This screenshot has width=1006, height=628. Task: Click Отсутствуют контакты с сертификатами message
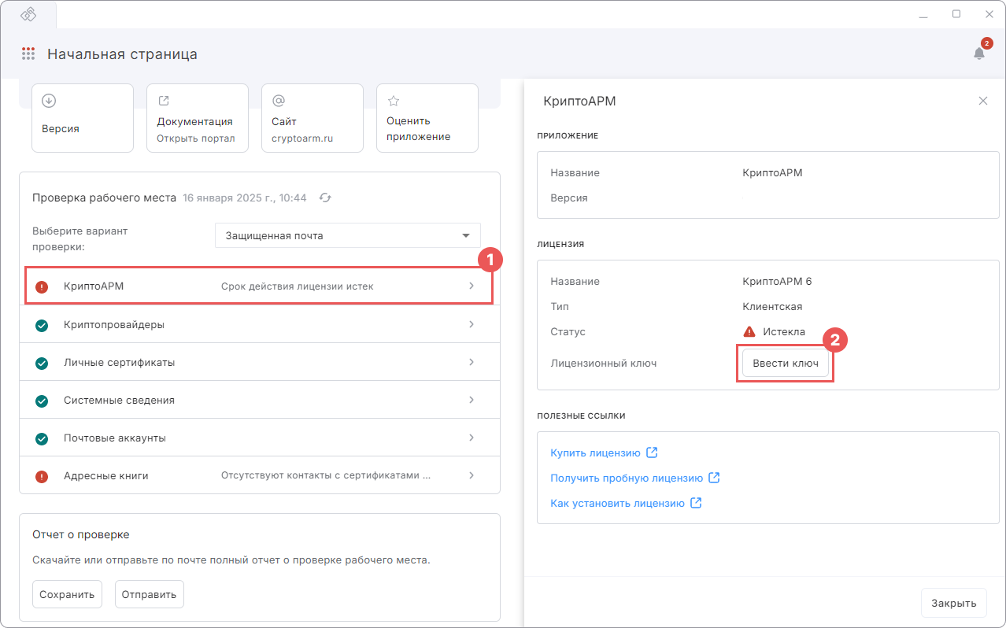point(326,476)
